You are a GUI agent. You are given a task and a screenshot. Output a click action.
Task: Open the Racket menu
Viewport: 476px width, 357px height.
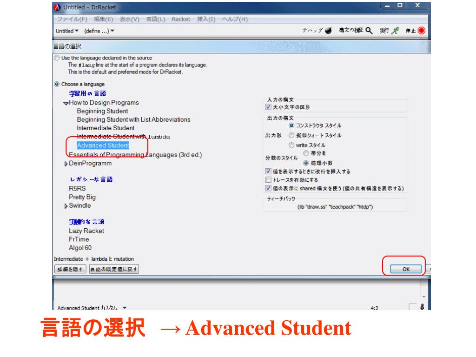pos(181,19)
